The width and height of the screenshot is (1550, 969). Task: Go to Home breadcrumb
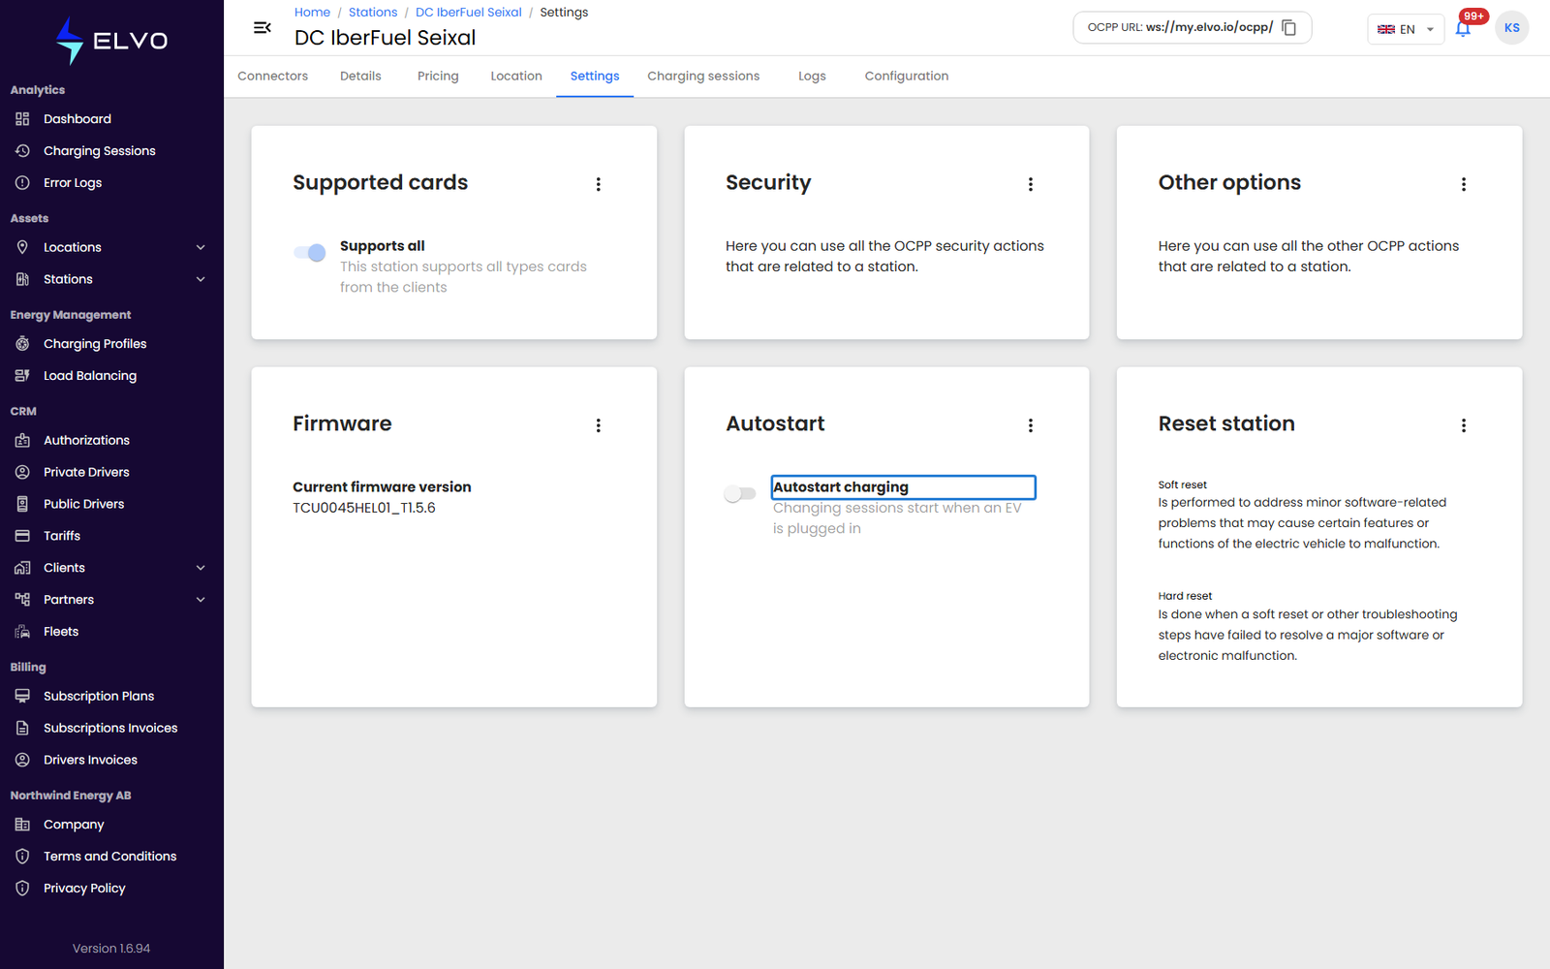[x=312, y=13]
